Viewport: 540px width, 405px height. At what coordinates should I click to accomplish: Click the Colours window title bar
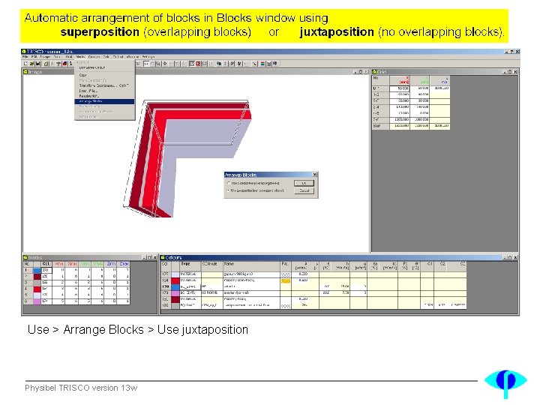339,257
